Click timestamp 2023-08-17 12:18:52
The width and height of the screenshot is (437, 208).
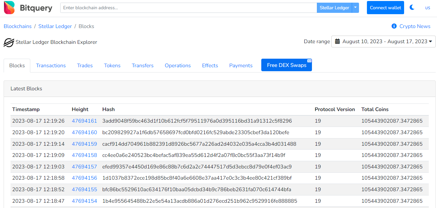39,190
